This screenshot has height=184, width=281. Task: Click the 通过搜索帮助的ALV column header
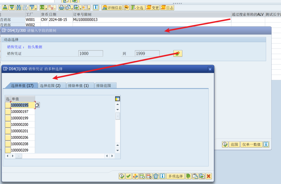pos(248,14)
